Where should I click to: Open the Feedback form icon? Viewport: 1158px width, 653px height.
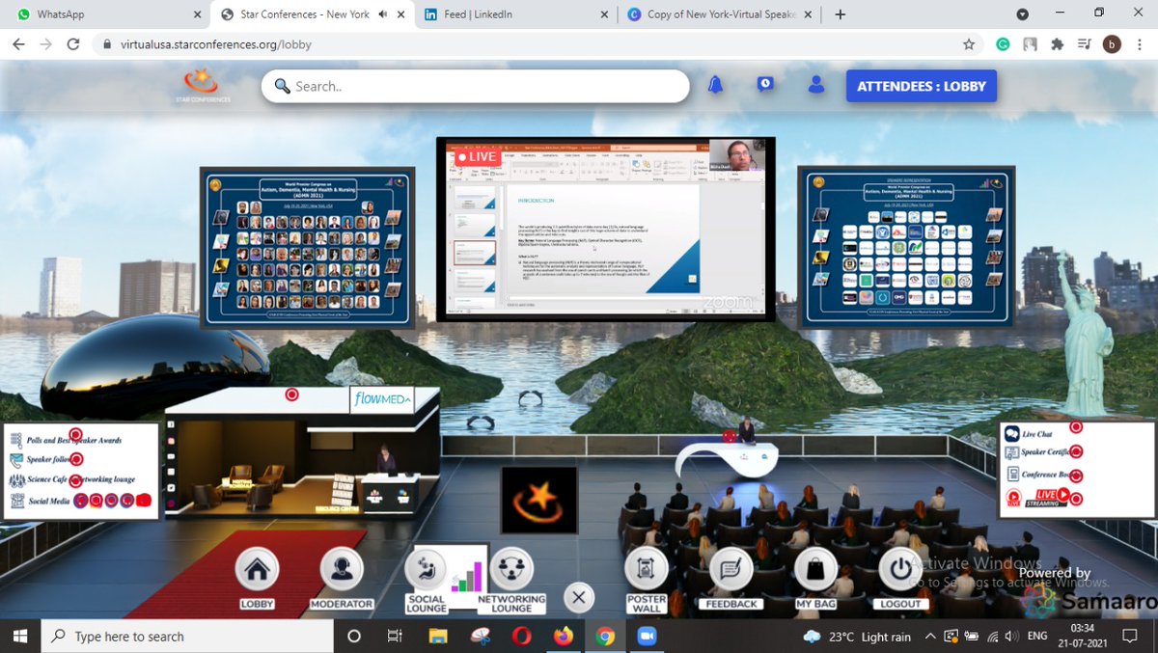[x=731, y=569]
